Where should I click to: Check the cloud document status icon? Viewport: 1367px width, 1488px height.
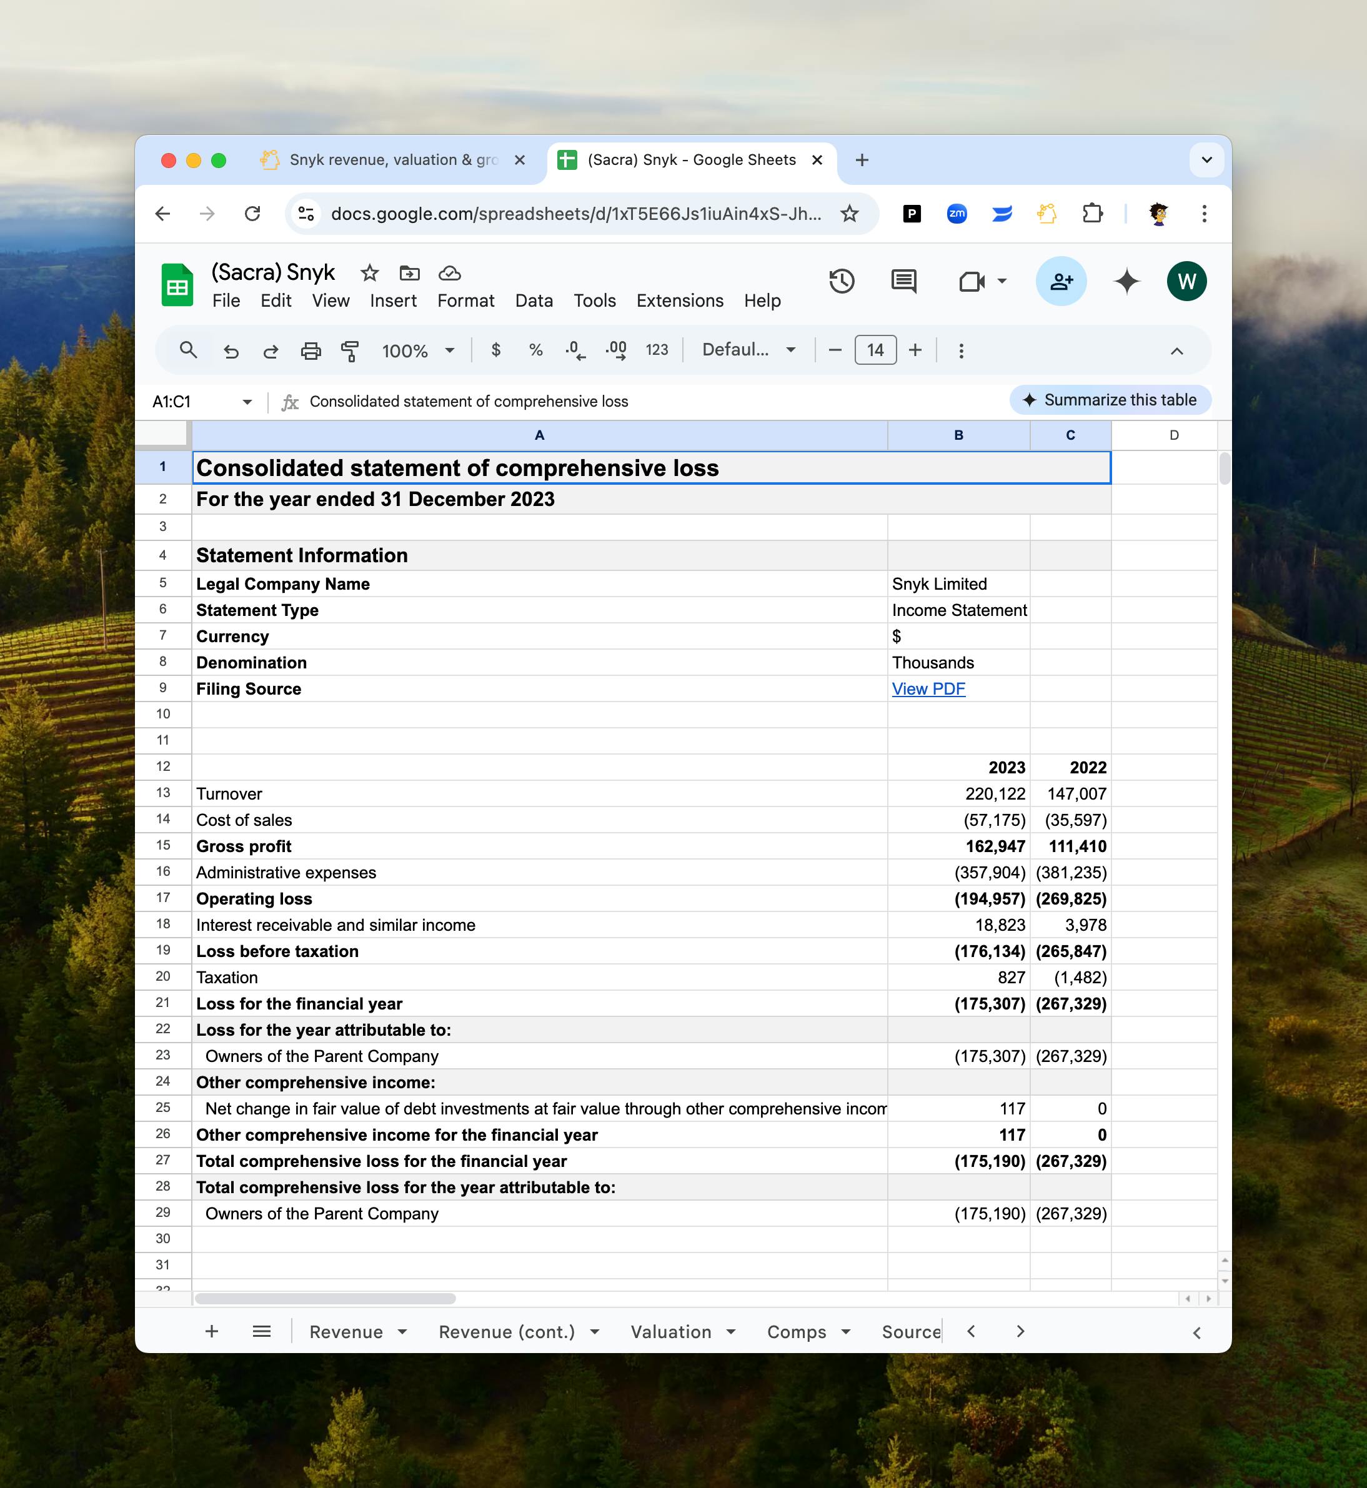pos(450,273)
